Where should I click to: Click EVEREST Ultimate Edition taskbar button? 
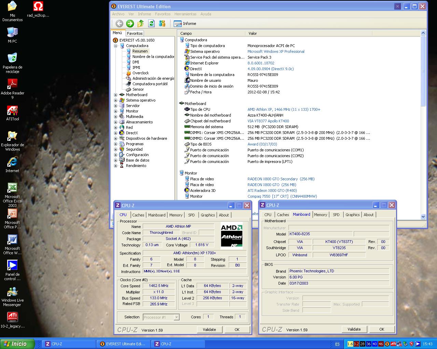pyautogui.click(x=123, y=344)
